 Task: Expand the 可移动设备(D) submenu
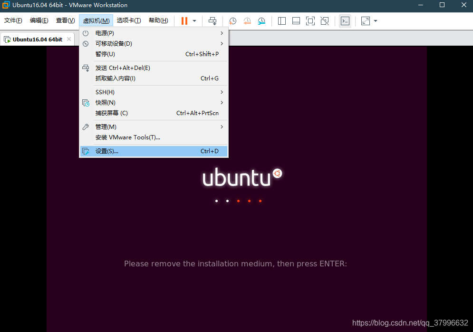[x=154, y=44]
